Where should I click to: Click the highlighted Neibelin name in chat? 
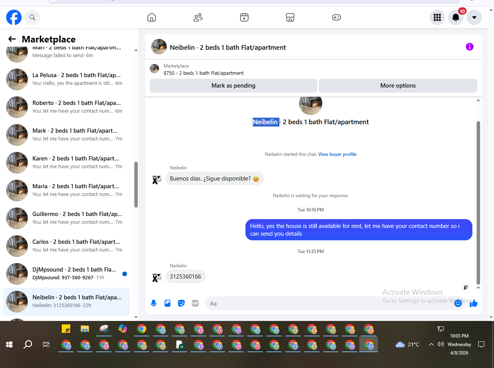point(266,122)
